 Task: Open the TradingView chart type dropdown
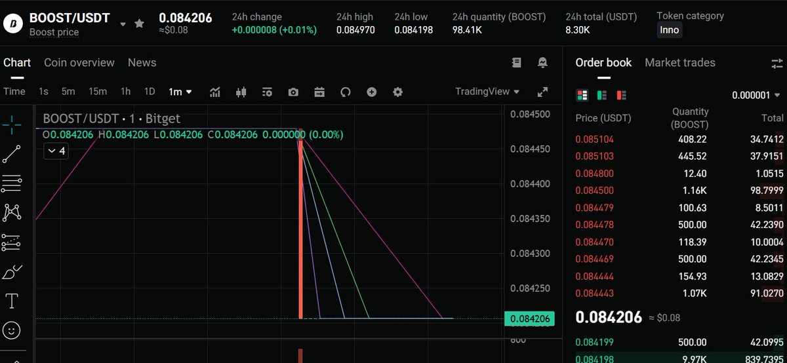click(487, 92)
